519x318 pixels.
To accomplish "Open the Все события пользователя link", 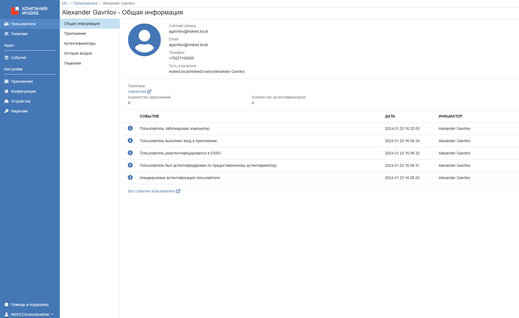I will click(151, 191).
